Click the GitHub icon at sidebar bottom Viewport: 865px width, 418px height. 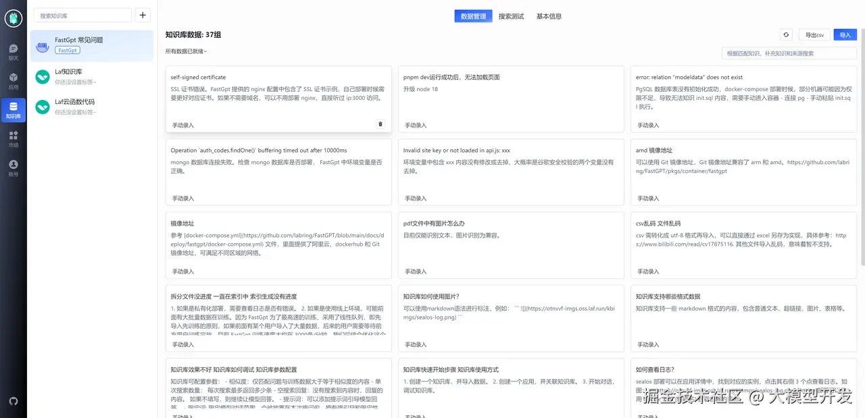tap(14, 401)
